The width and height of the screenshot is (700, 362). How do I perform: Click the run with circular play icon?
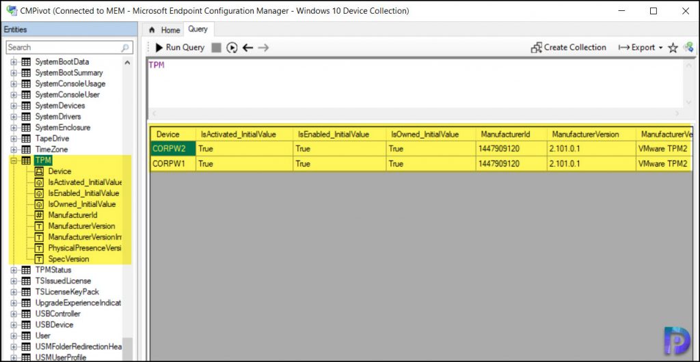pos(232,48)
